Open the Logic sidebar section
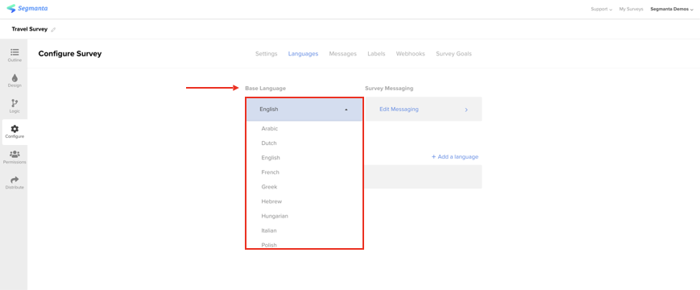The image size is (700, 290). [14, 106]
